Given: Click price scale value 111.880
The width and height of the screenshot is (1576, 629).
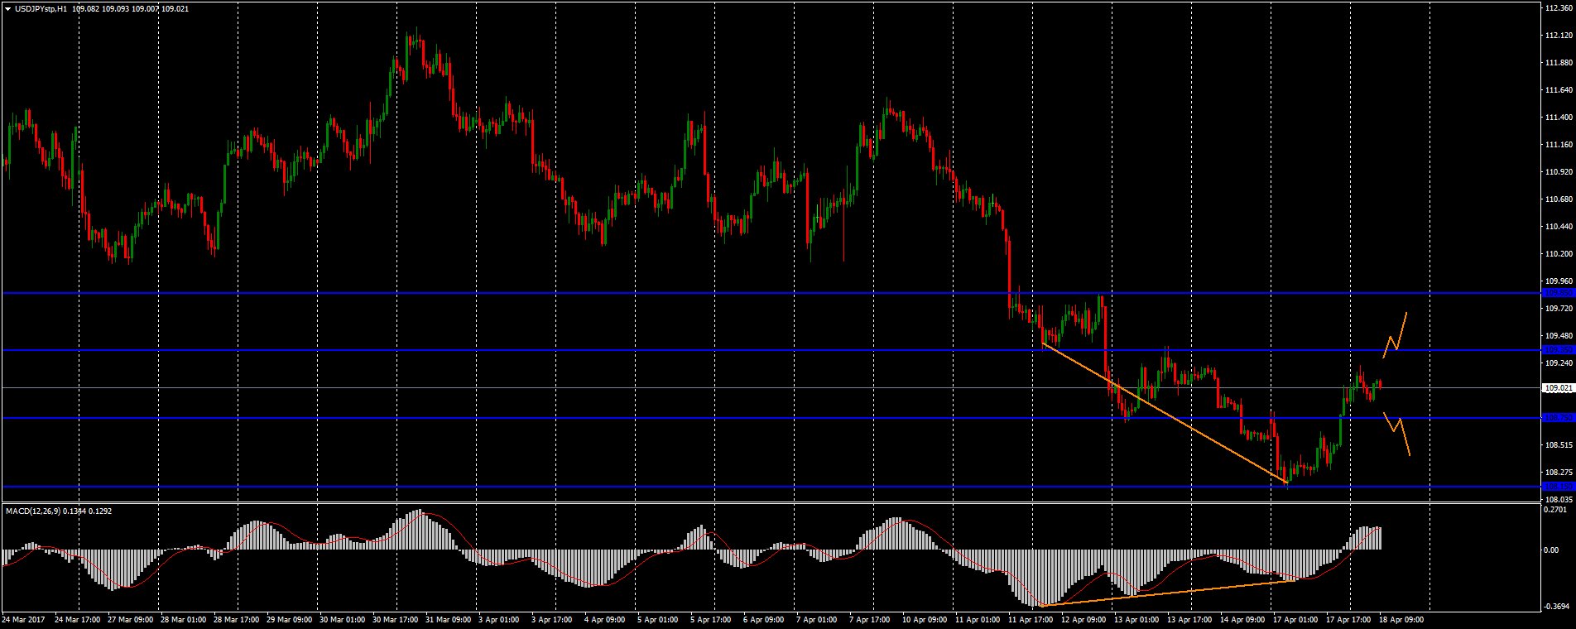Looking at the screenshot, I should click(1559, 63).
